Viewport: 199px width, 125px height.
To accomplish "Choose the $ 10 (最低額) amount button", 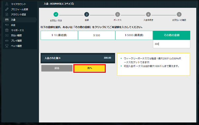I will [59, 35].
